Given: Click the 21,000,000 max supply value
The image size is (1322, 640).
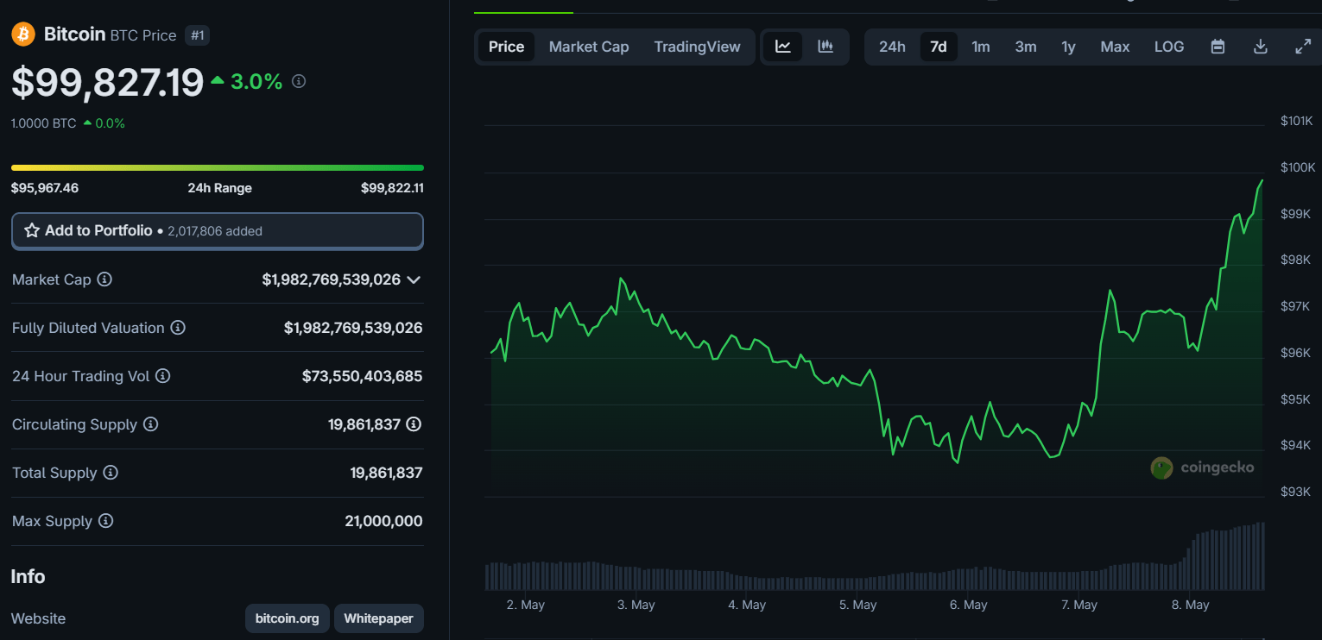Looking at the screenshot, I should [383, 521].
